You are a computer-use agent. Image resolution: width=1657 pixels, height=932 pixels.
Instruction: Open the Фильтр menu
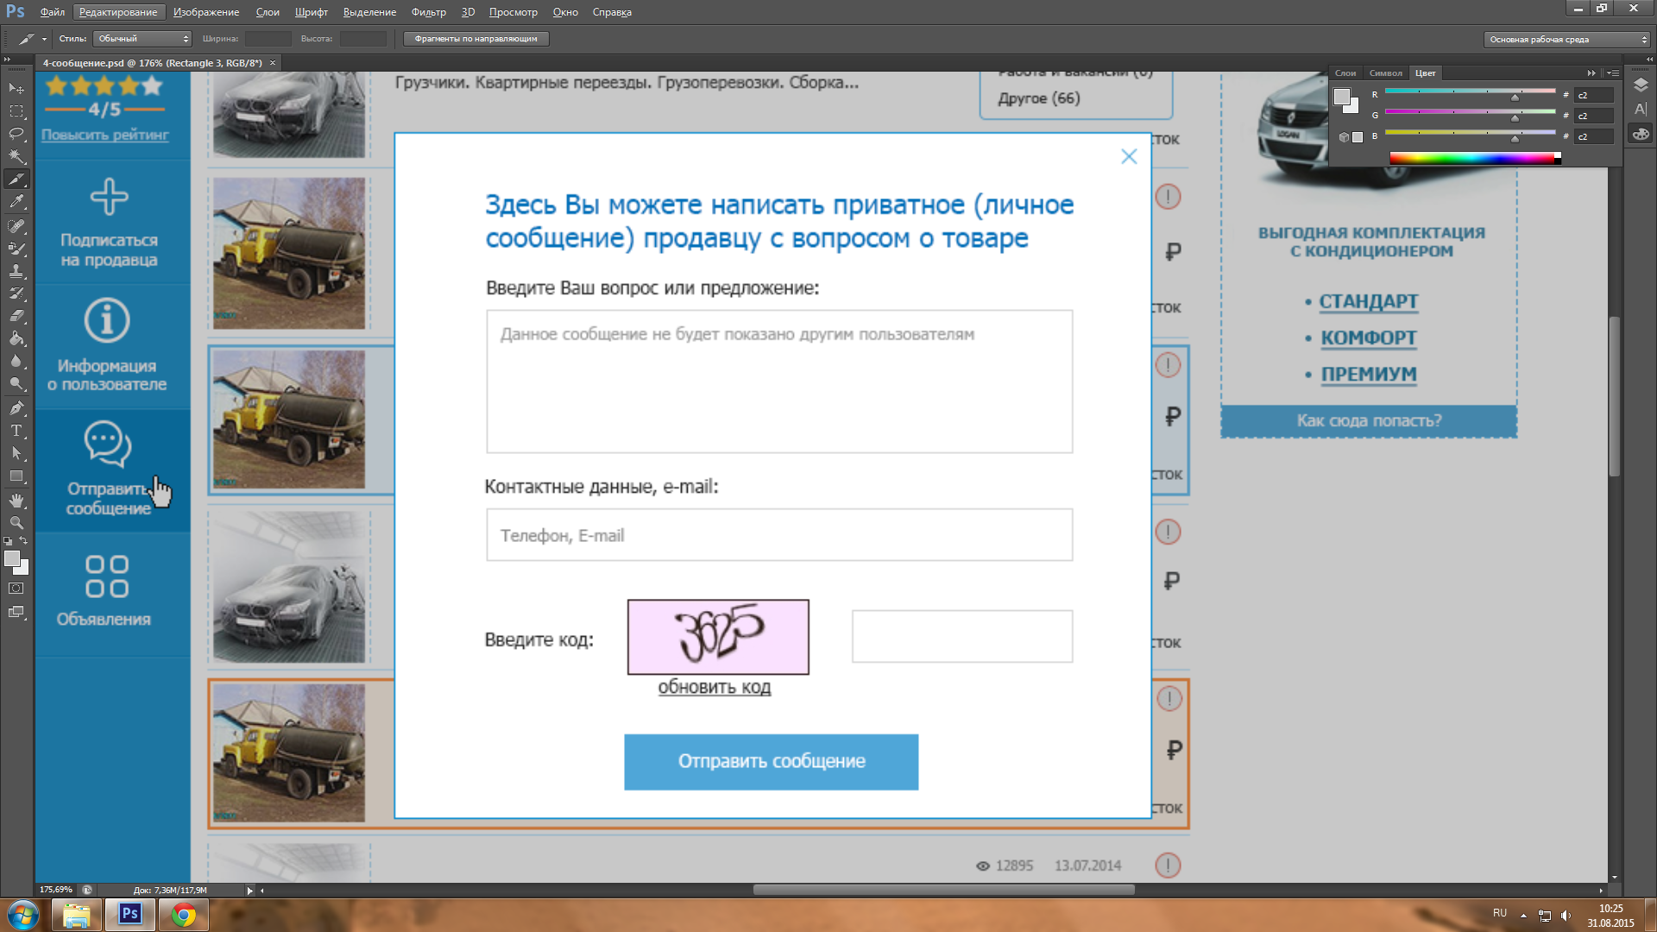coord(429,12)
